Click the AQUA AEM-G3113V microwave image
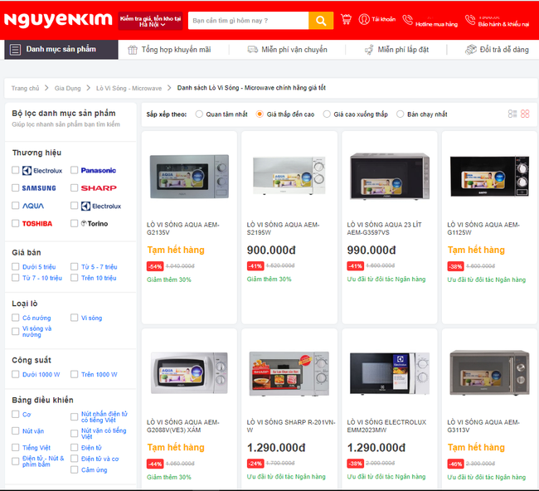The image size is (539, 491). (489, 372)
